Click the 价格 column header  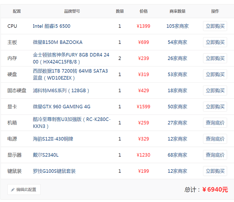(x=144, y=11)
